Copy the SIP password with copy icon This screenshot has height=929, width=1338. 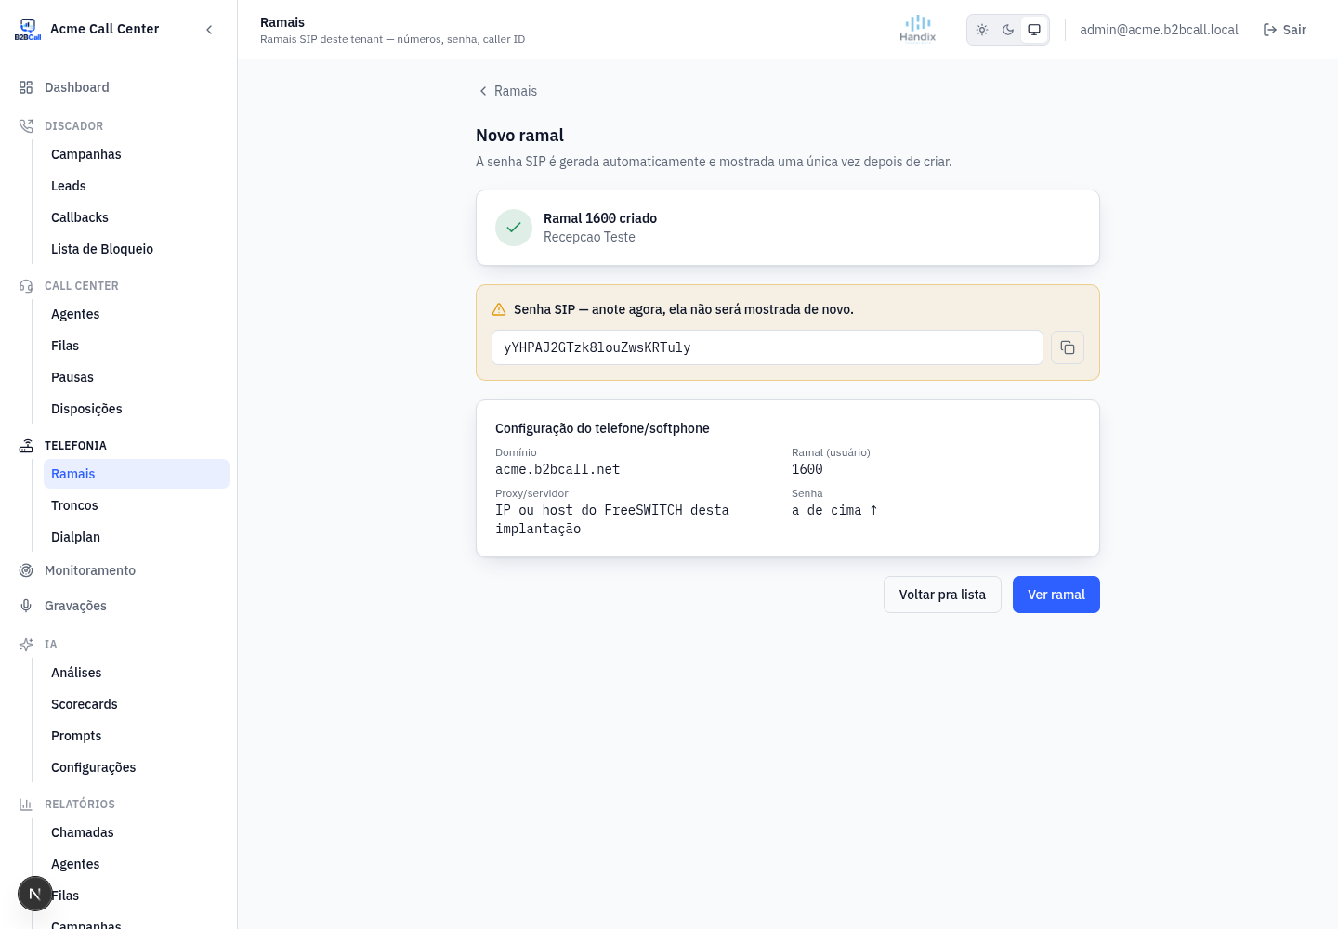coord(1068,347)
